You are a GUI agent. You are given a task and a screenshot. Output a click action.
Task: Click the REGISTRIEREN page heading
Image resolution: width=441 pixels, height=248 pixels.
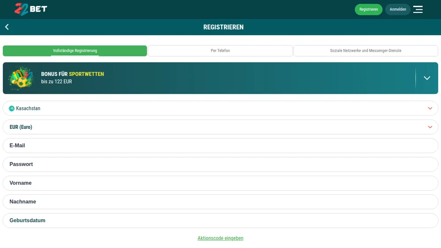[x=224, y=27]
